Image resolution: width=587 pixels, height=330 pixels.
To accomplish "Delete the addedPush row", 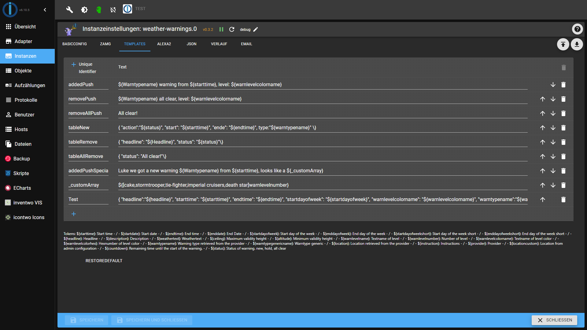I will click(563, 85).
